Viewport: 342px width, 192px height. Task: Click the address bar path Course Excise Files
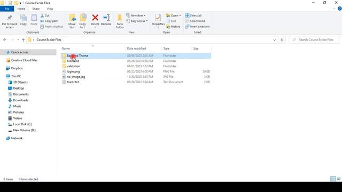(49, 40)
